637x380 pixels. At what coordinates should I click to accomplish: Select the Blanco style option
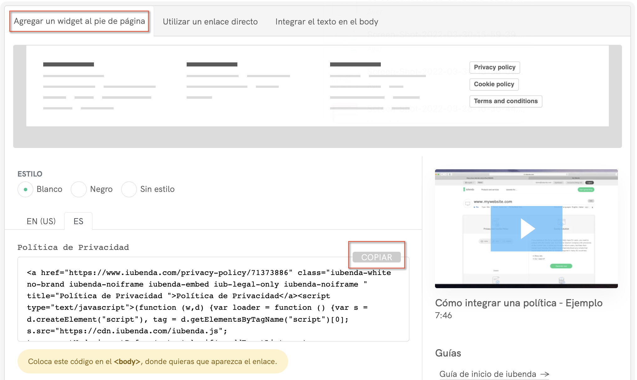click(x=25, y=189)
